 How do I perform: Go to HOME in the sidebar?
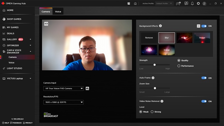coord(10,10)
